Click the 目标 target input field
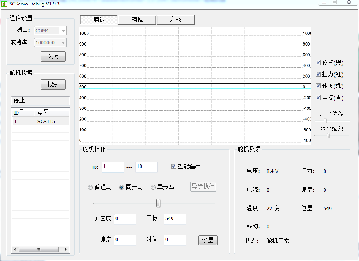The image size is (359, 261). click(175, 219)
